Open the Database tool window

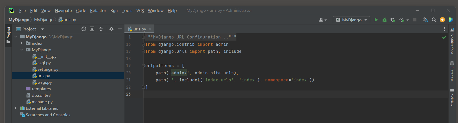452,72
